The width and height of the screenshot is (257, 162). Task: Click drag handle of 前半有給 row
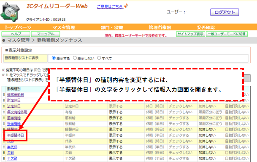click(4, 118)
